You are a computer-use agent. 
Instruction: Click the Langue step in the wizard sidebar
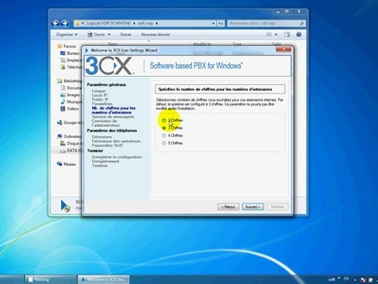click(x=98, y=91)
